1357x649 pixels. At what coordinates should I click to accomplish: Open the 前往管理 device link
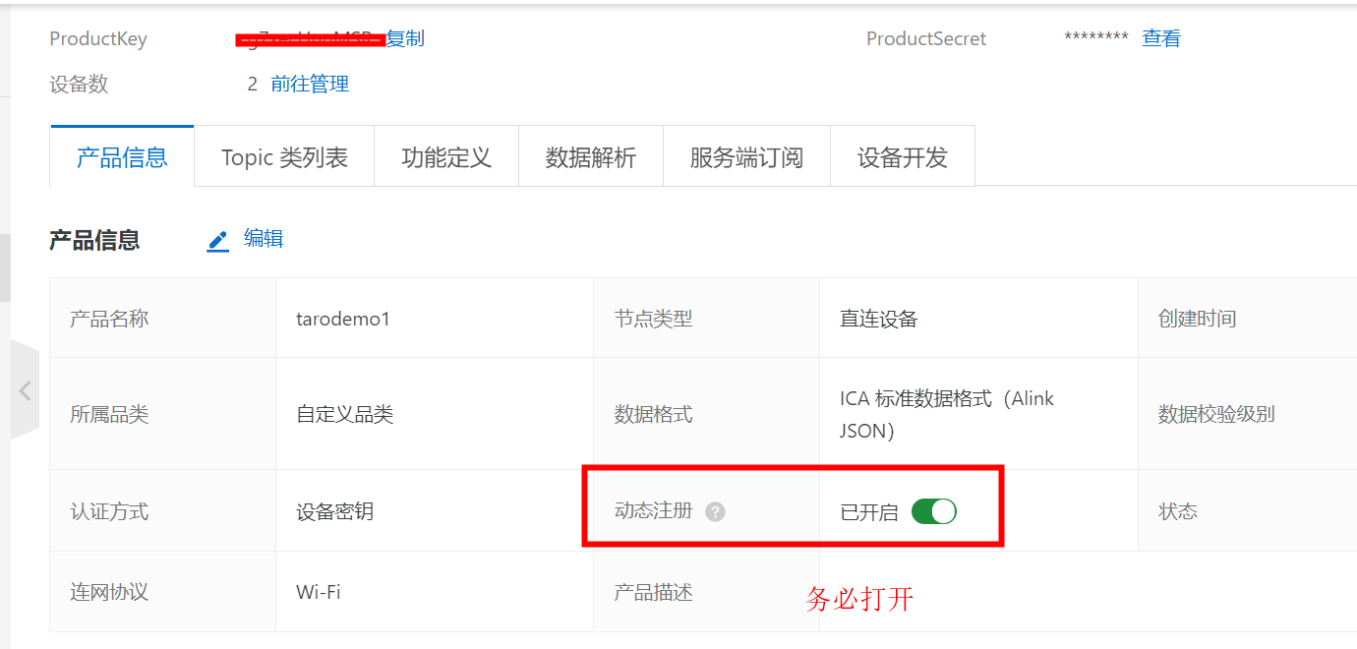pyautogui.click(x=310, y=85)
